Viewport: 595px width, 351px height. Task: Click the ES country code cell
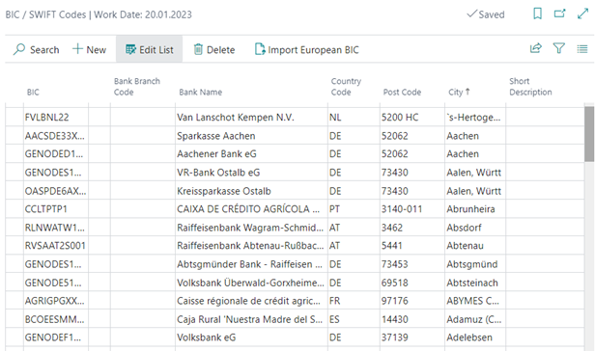pos(354,319)
